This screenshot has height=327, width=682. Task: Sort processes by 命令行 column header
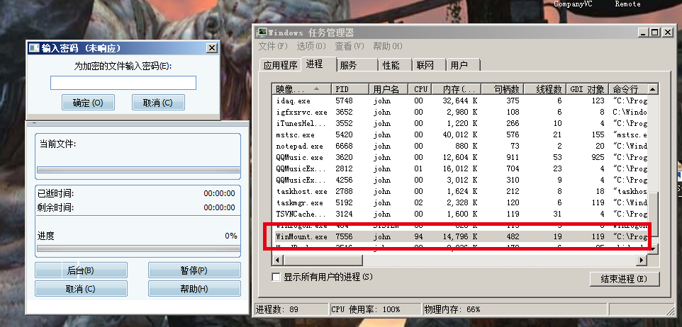click(628, 89)
